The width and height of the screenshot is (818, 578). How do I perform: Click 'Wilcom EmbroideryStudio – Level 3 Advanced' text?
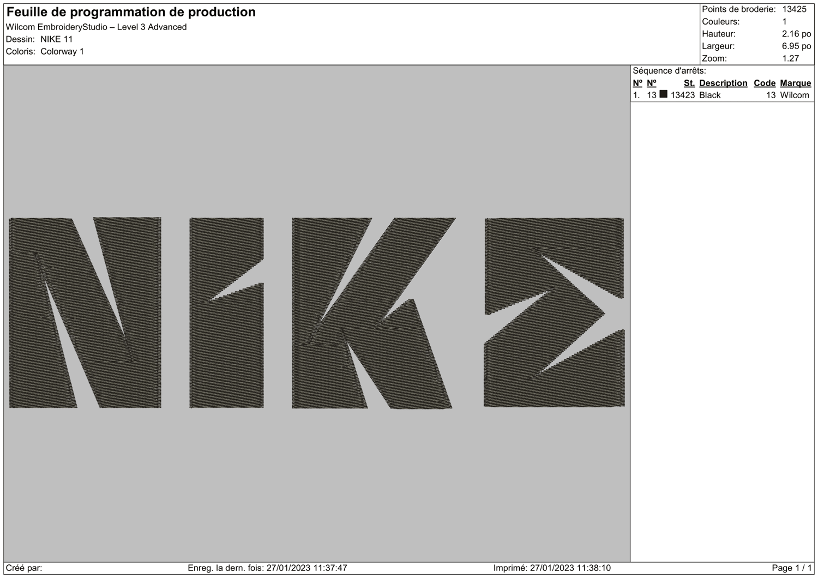coord(96,27)
